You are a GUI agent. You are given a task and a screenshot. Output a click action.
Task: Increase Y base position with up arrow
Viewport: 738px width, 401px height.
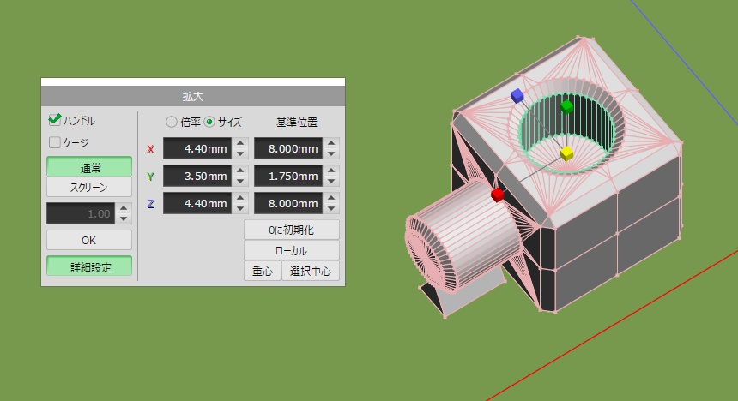331,171
